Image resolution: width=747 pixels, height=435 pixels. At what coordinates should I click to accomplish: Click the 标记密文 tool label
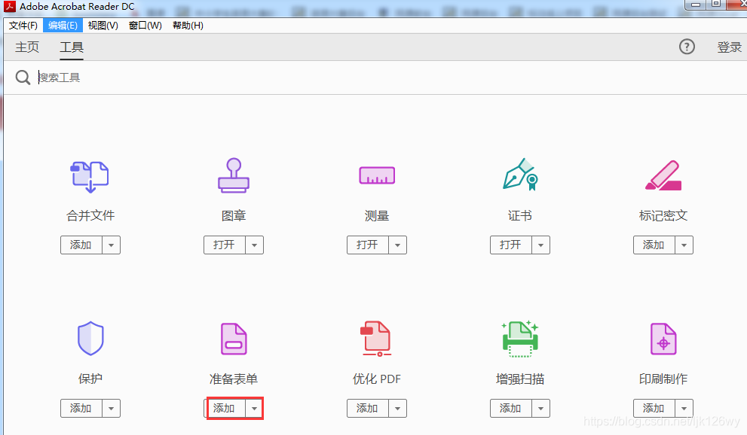(663, 216)
